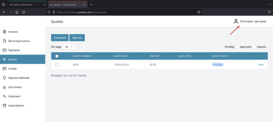This screenshot has width=273, height=122.
Task: Click the tab overview icon at top-left
Action: click(x=3, y=5)
